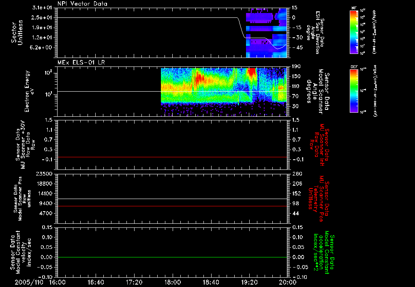Click the red trace in +30V panel

172,157
